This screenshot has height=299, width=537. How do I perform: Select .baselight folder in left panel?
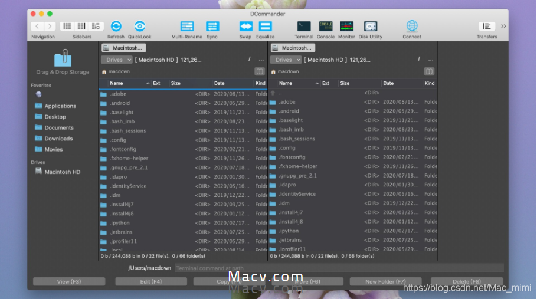(x=183, y=112)
